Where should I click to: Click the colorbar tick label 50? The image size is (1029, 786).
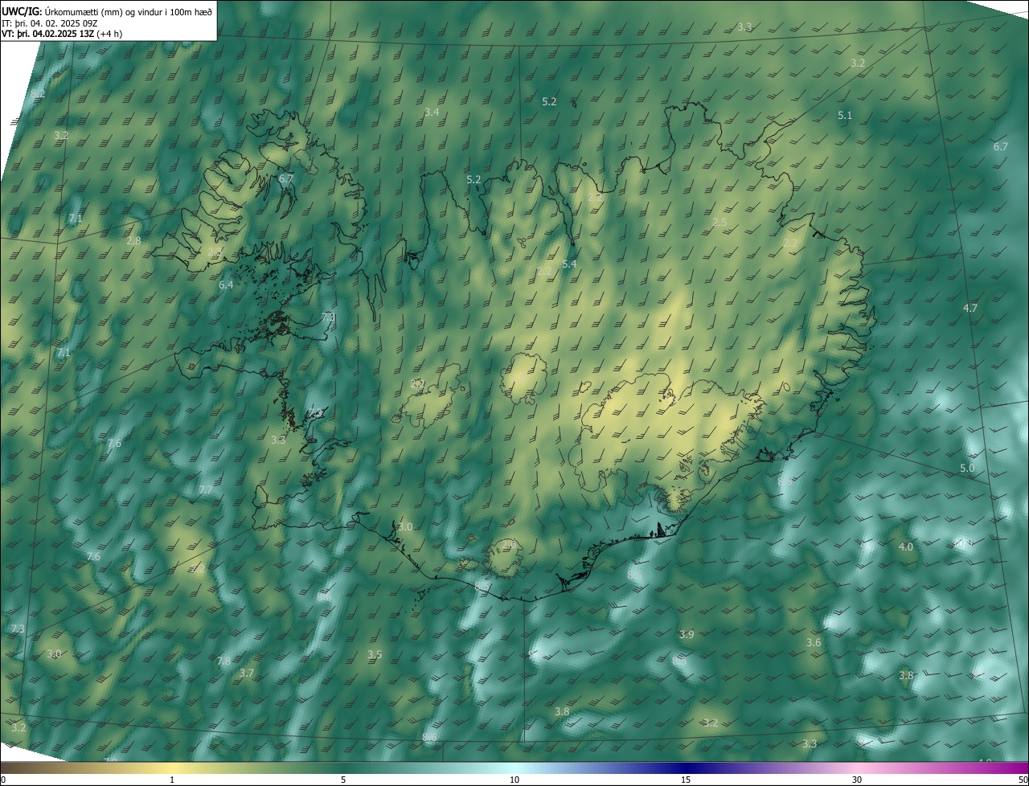point(1023,780)
